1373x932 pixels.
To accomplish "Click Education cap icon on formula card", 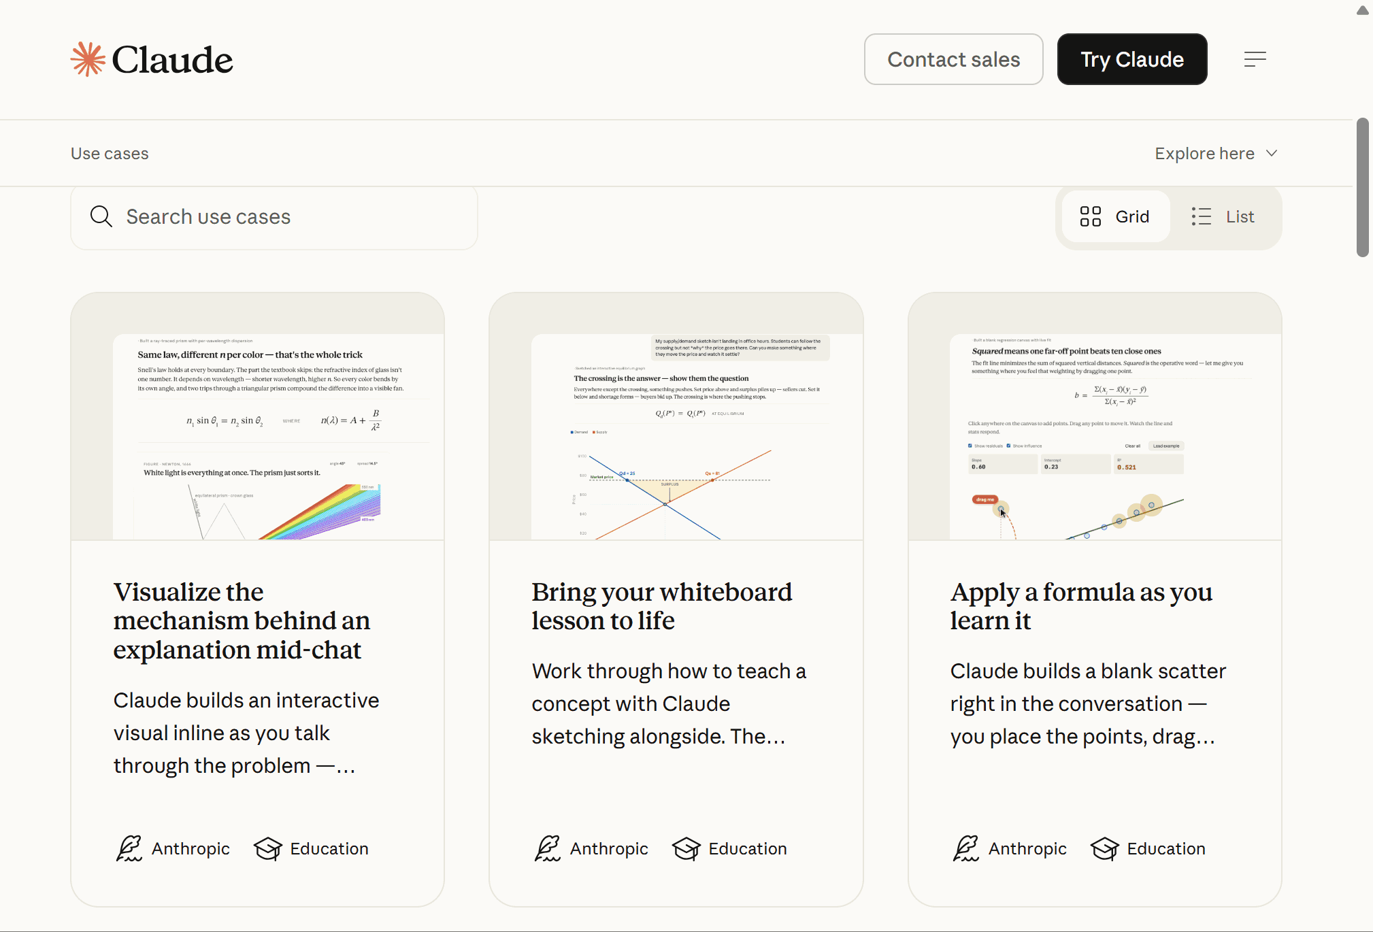I will pos(1105,848).
